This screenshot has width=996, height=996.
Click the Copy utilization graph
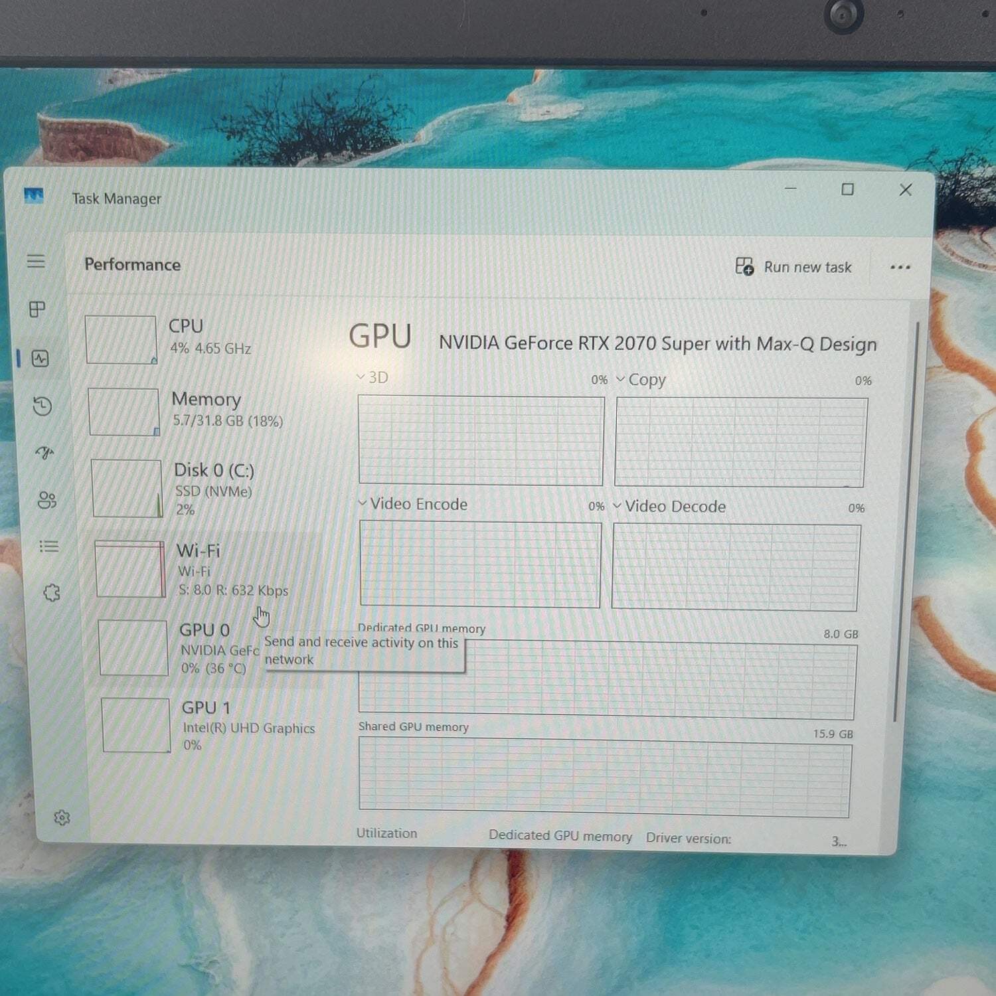740,443
